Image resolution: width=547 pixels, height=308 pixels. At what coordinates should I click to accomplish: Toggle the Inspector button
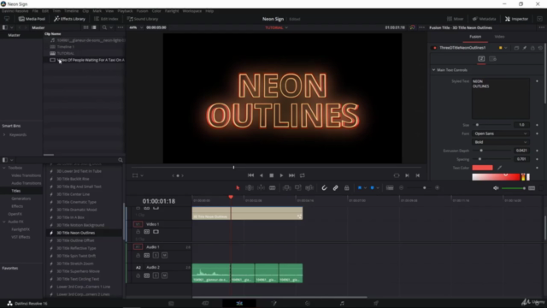[x=516, y=19]
